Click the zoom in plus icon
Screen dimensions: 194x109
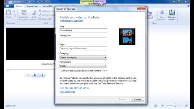[186, 105]
